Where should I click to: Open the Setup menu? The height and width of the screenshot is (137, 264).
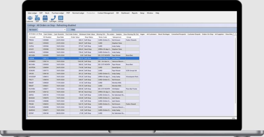coord(142,13)
